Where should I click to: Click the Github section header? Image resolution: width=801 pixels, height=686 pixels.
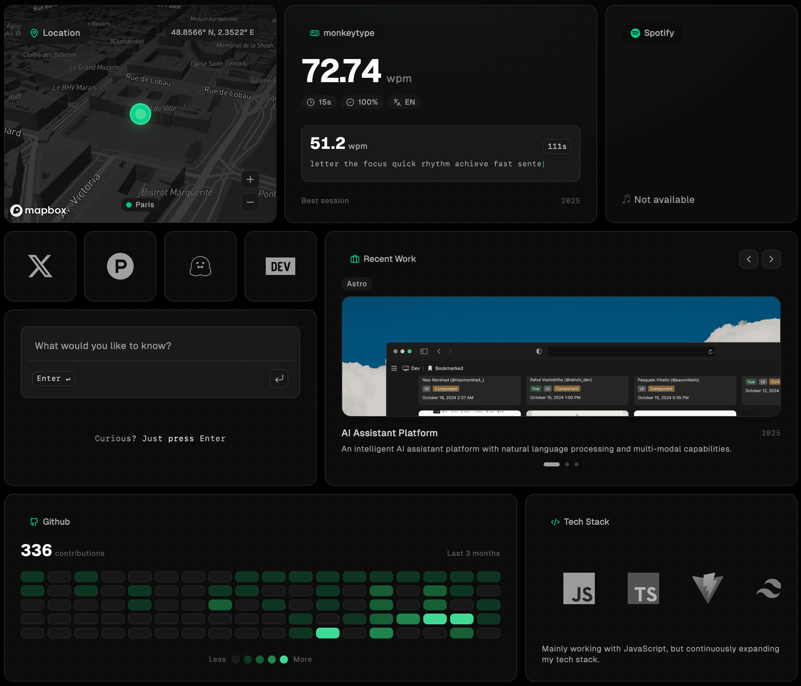pos(50,521)
